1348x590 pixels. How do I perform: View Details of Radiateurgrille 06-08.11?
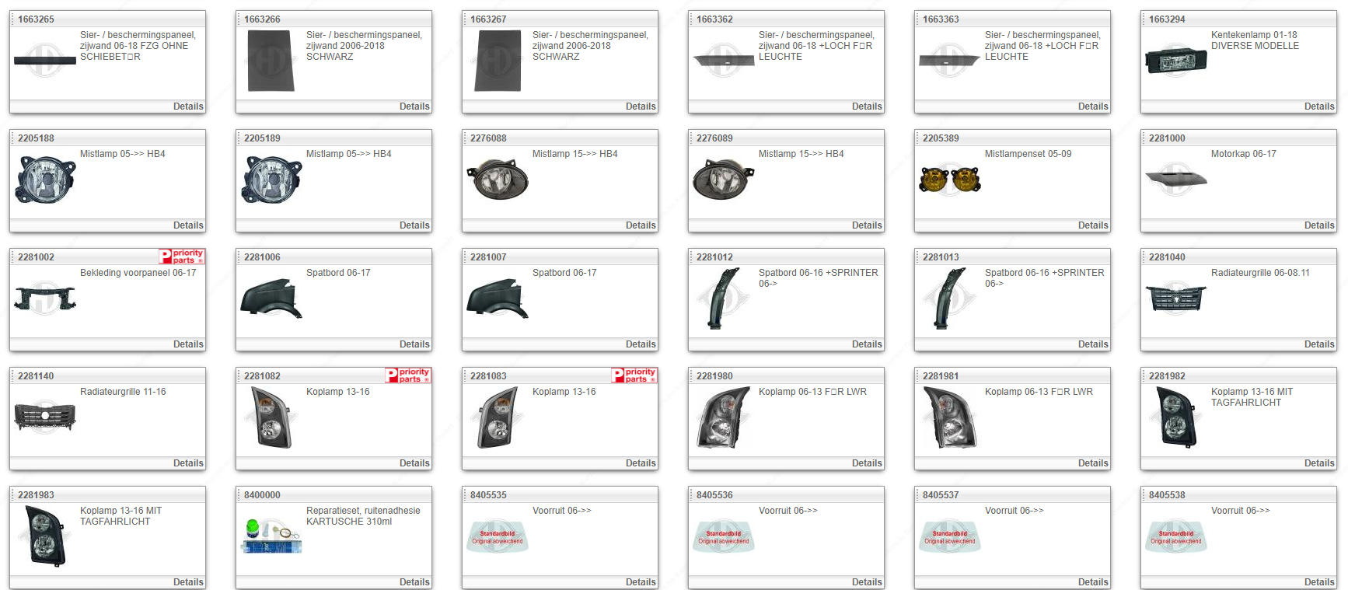pyautogui.click(x=1318, y=344)
